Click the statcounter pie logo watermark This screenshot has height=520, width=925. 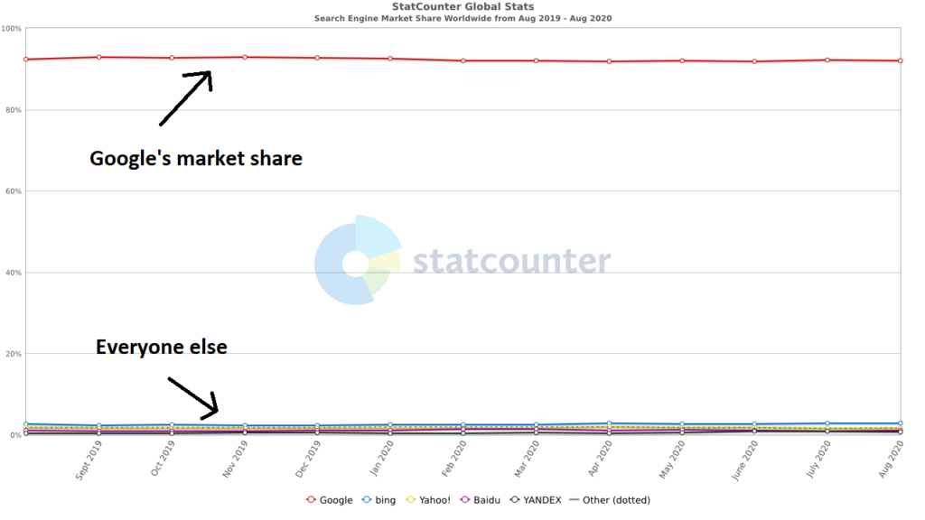(x=358, y=260)
